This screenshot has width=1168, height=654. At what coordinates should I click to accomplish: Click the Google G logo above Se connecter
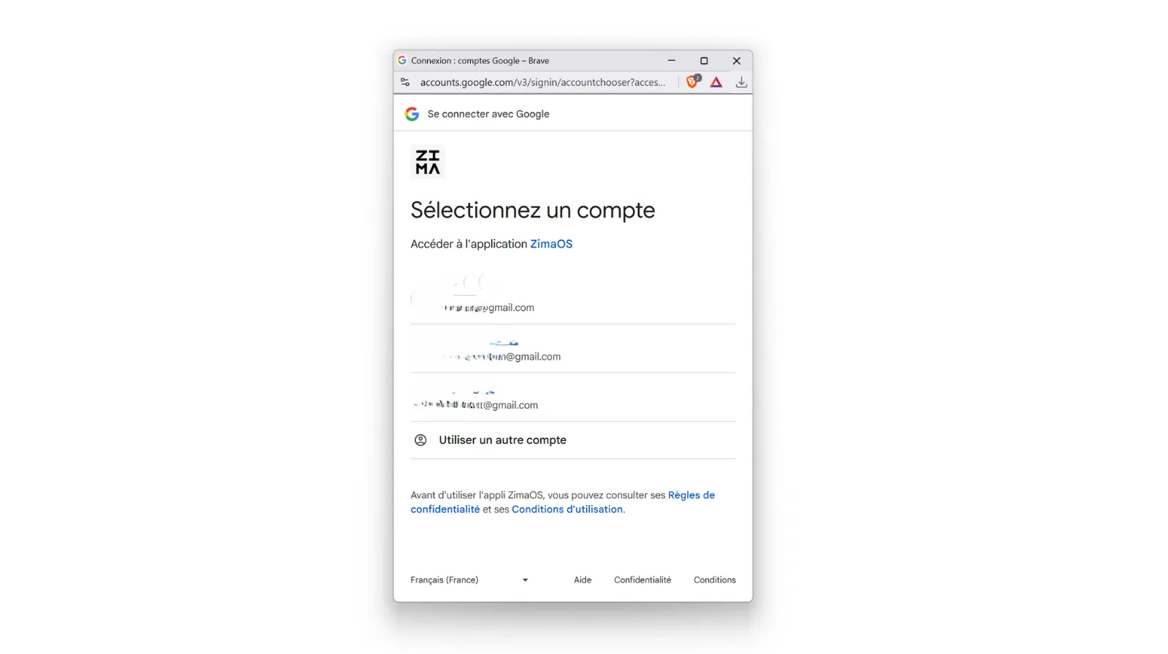(x=412, y=114)
